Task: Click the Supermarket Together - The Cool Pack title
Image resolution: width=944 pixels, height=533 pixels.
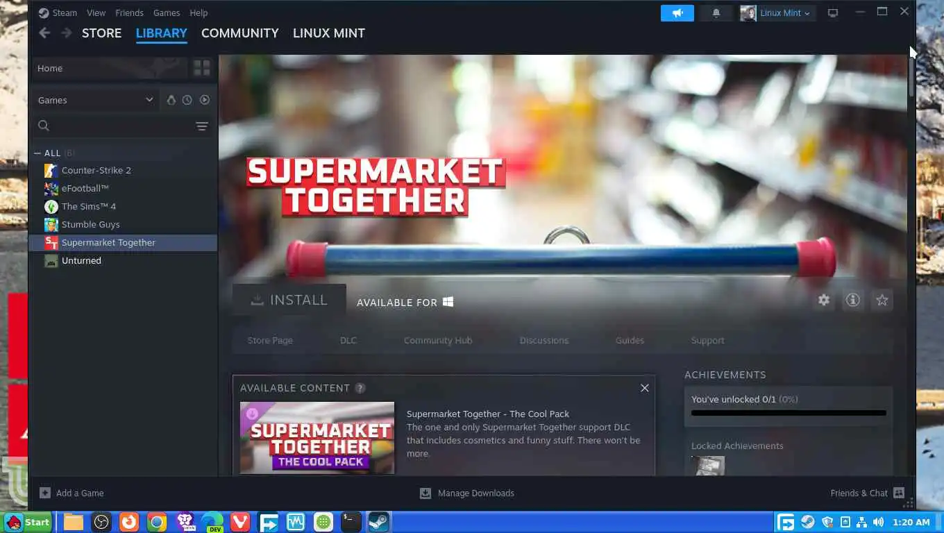Action: tap(488, 414)
